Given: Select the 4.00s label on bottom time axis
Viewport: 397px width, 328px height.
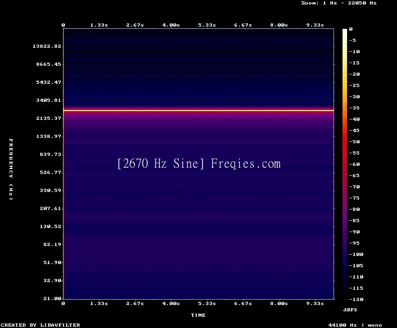Looking at the screenshot, I should (x=171, y=303).
